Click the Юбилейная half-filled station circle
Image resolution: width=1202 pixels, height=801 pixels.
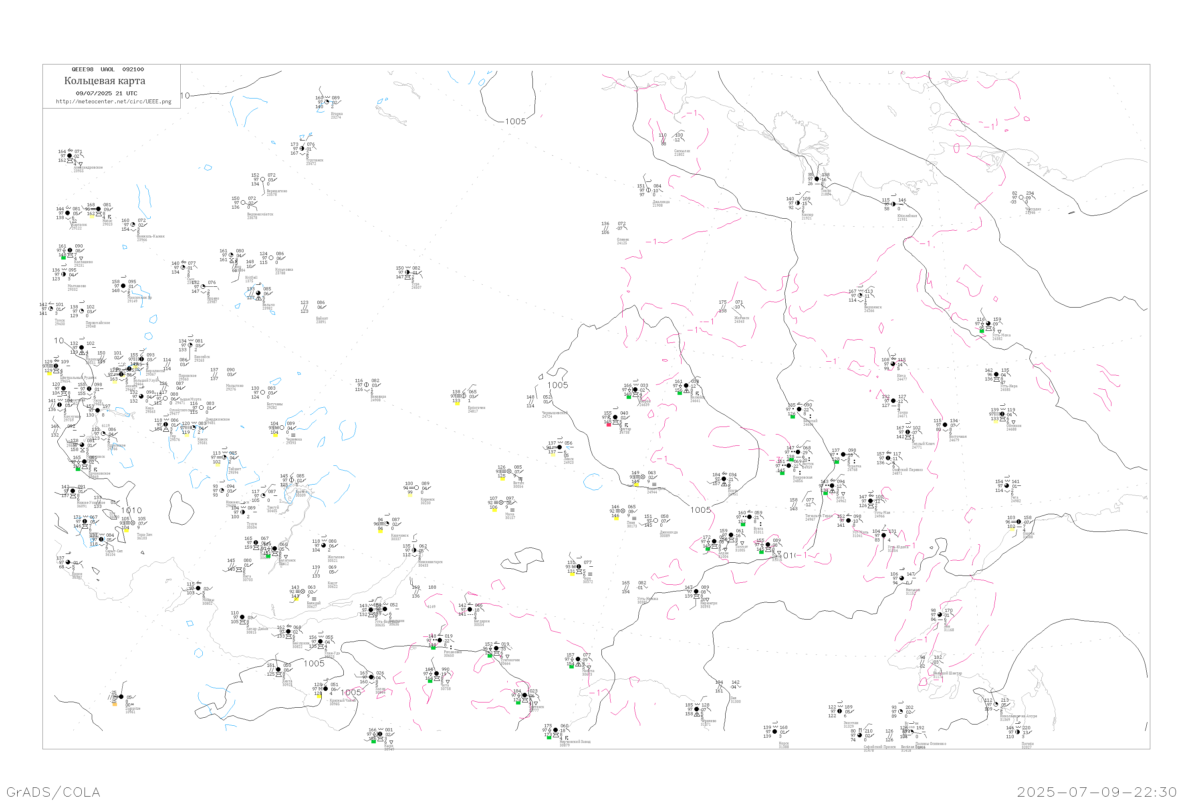coord(893,204)
